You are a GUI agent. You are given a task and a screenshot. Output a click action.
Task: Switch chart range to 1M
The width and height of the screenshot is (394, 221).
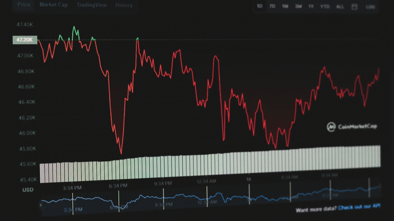[285, 6]
